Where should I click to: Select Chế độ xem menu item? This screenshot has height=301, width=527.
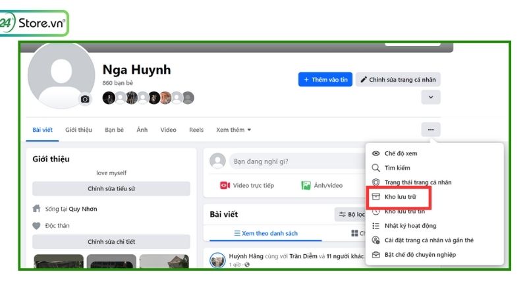coord(434,153)
